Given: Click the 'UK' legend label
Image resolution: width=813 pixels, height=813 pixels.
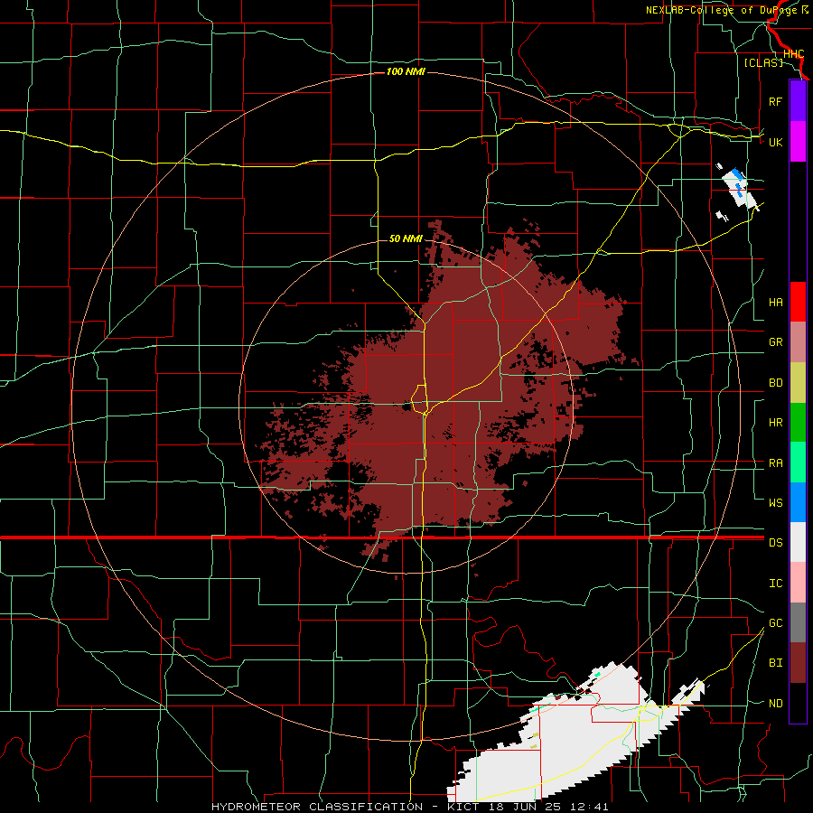Looking at the screenshot, I should 775,142.
